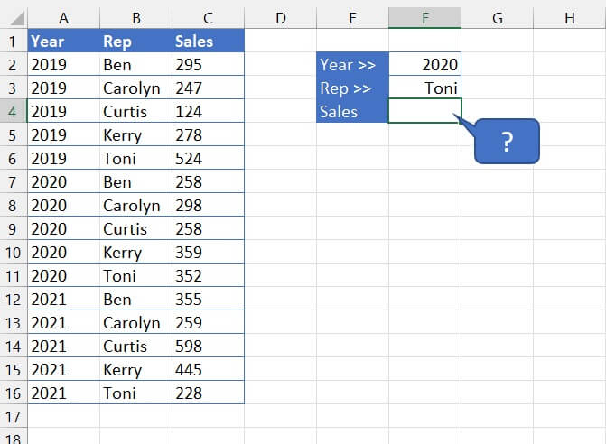Click the Kerry cell in row 5
This screenshot has height=444, width=606.
coord(135,135)
